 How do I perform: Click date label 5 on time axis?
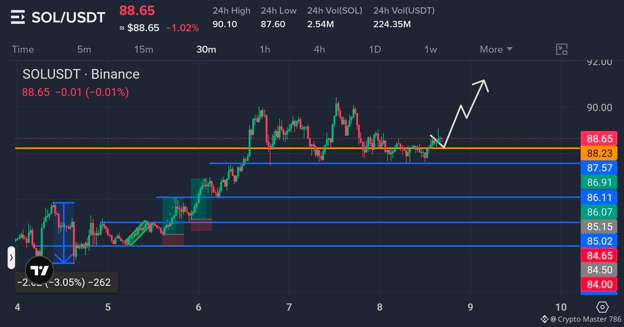(x=108, y=307)
